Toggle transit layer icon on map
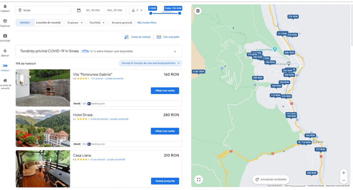The width and height of the screenshot is (353, 190). pyautogui.click(x=198, y=11)
